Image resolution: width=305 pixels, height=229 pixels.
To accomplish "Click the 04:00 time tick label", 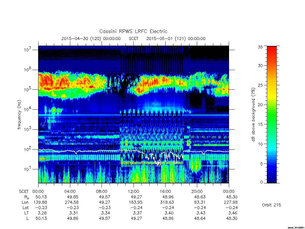I will click(x=70, y=191).
